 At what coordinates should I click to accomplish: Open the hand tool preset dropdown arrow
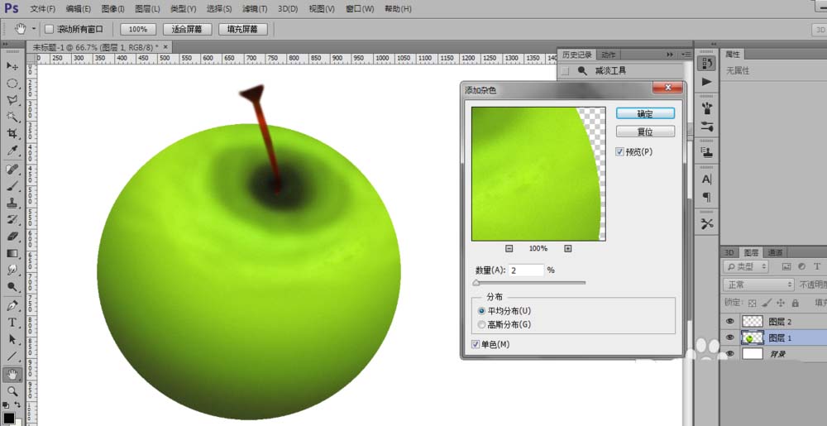[x=34, y=28]
